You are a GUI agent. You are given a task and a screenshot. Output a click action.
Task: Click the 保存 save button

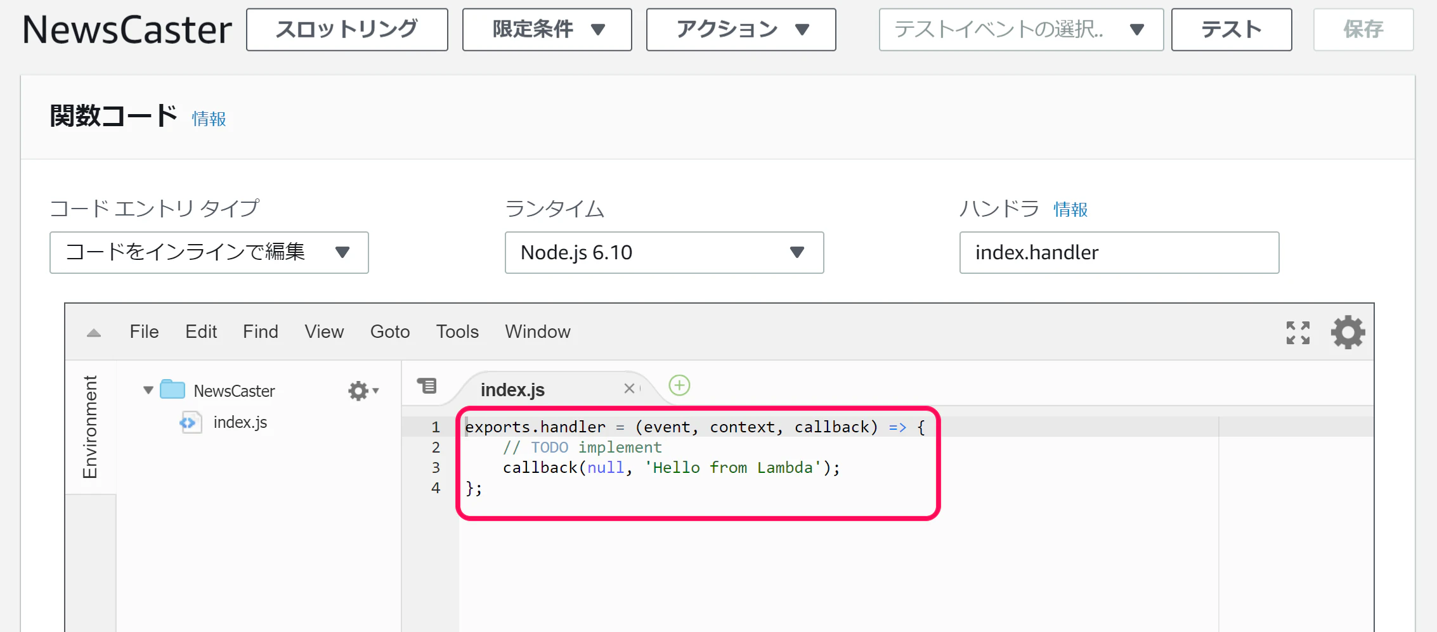click(1363, 30)
